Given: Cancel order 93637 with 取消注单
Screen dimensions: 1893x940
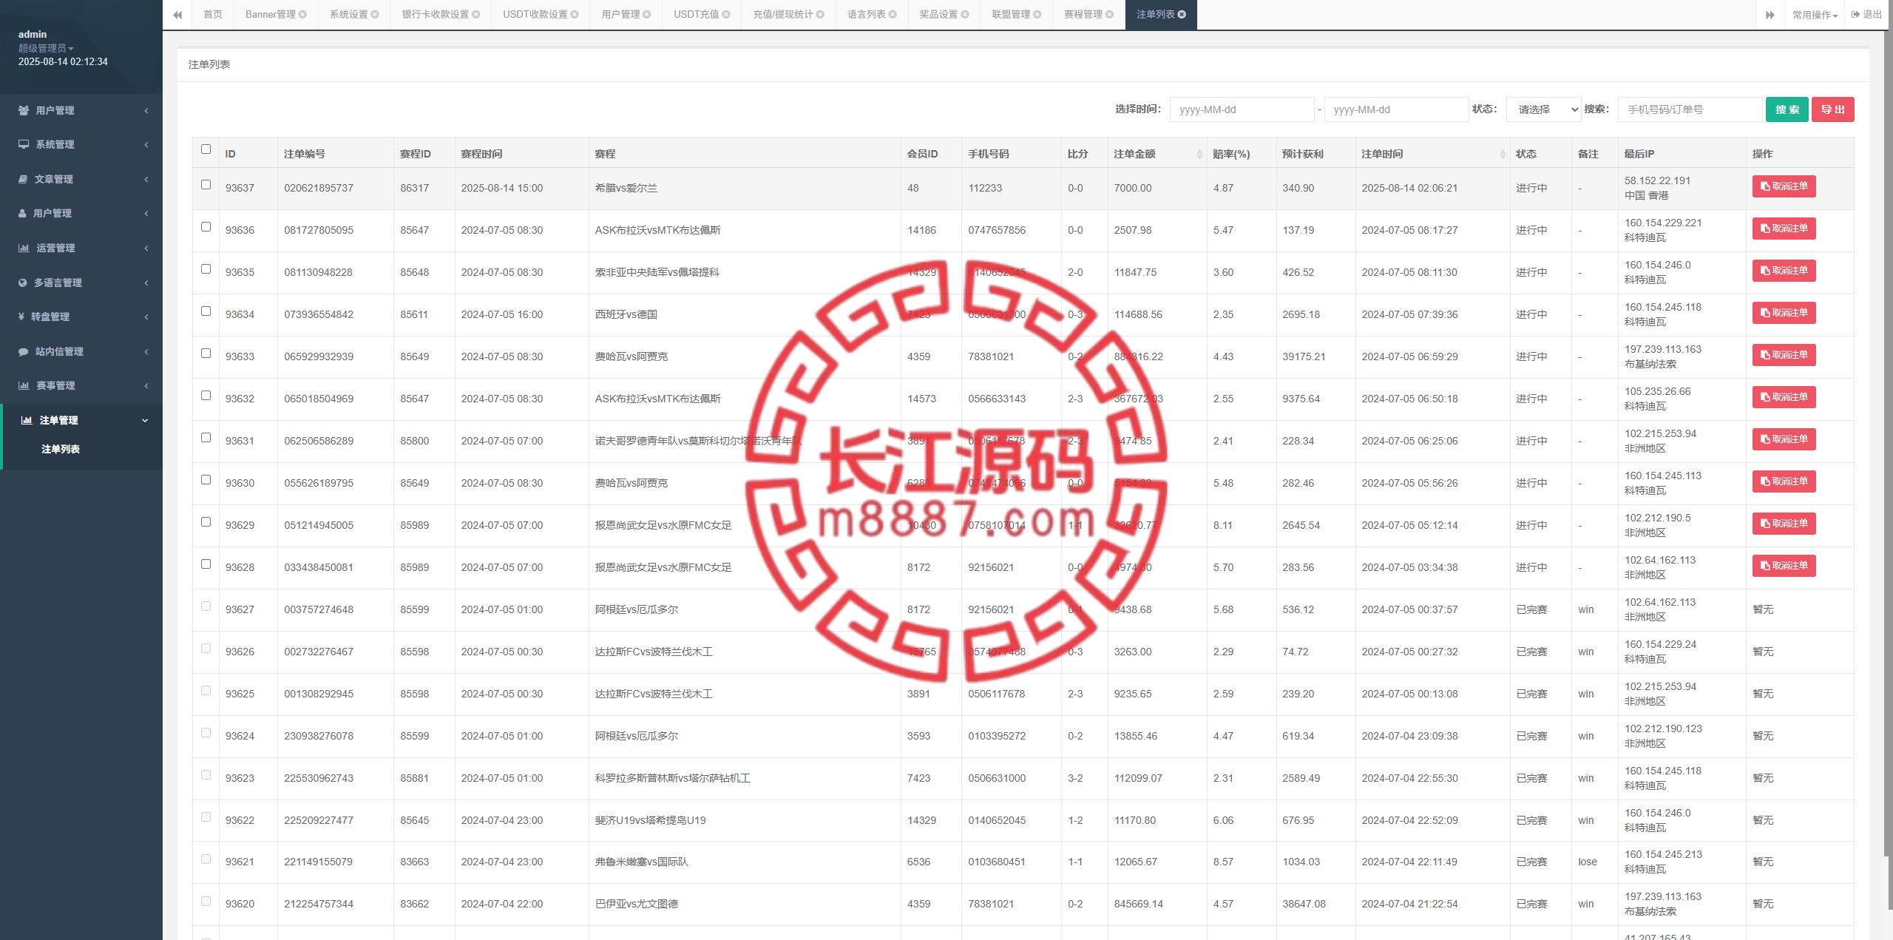Looking at the screenshot, I should pos(1784,186).
